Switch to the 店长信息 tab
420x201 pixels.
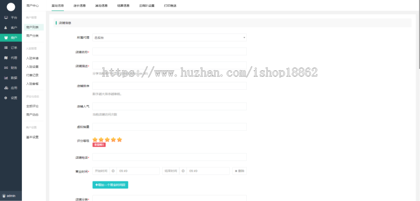[79, 6]
